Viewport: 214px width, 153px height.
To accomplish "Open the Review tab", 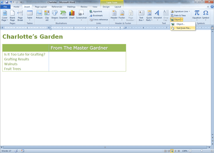I will 84,7.
